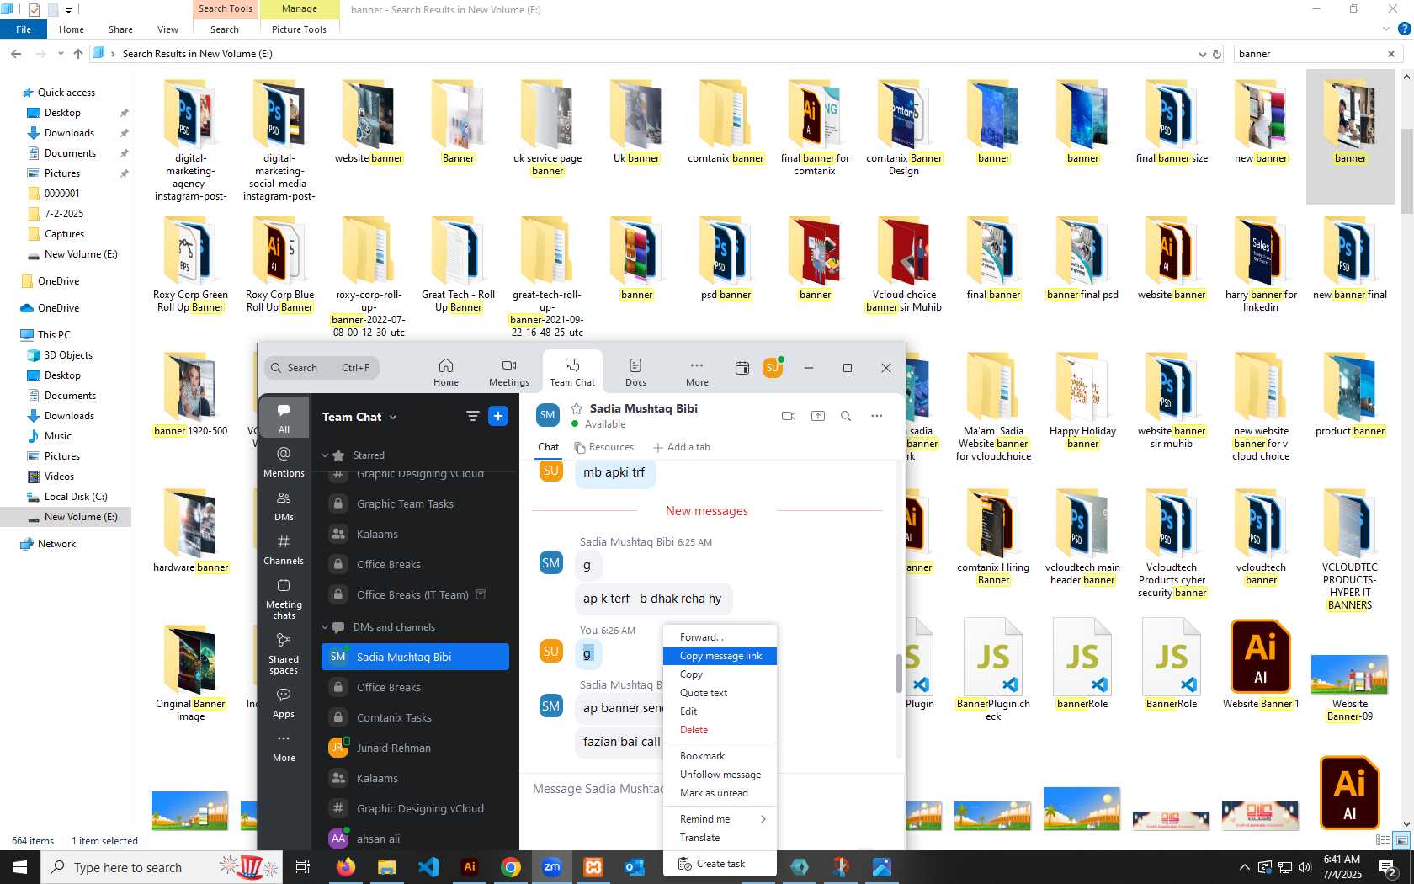Select Copy message link in context menu
This screenshot has width=1414, height=884.
pyautogui.click(x=720, y=656)
